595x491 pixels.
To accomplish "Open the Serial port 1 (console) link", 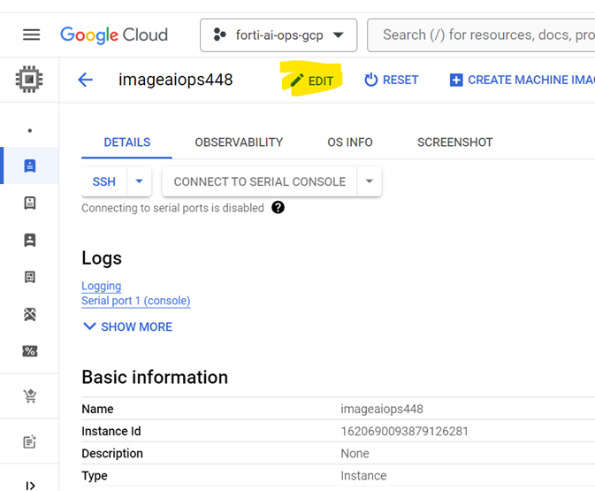I will tap(135, 301).
